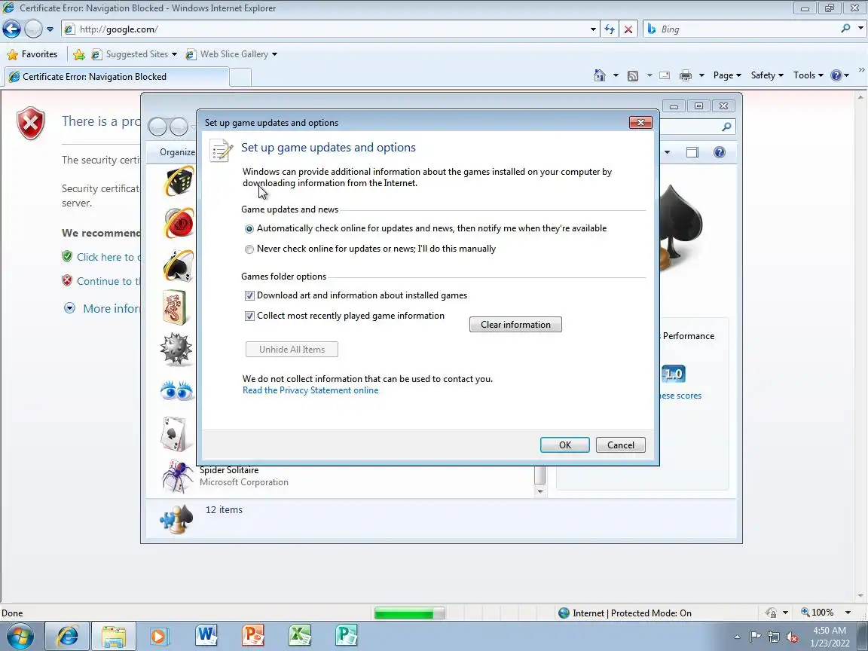Open the zoom level 100% dropdown
Image resolution: width=868 pixels, height=651 pixels.
click(x=848, y=613)
